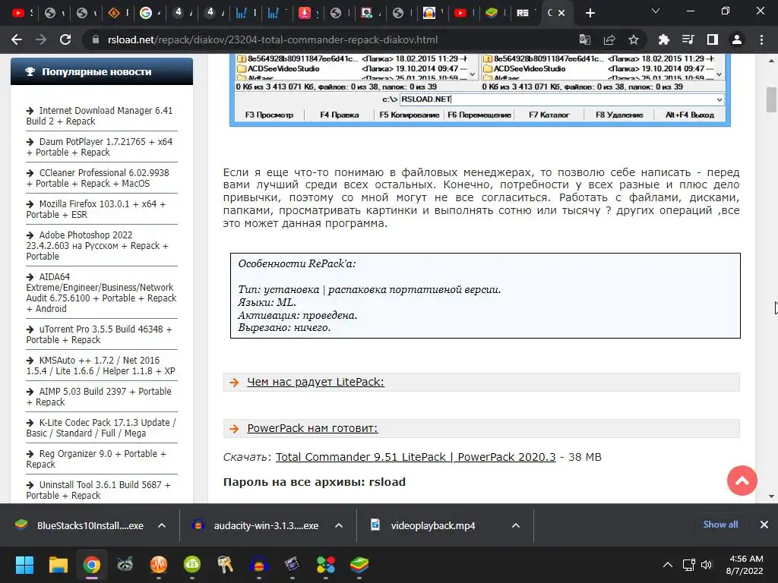Open the film clapper app on taskbar
This screenshot has width=778, height=583.
coord(293,565)
